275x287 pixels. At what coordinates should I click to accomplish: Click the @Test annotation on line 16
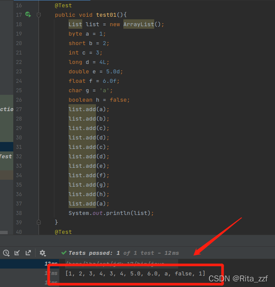click(x=63, y=6)
